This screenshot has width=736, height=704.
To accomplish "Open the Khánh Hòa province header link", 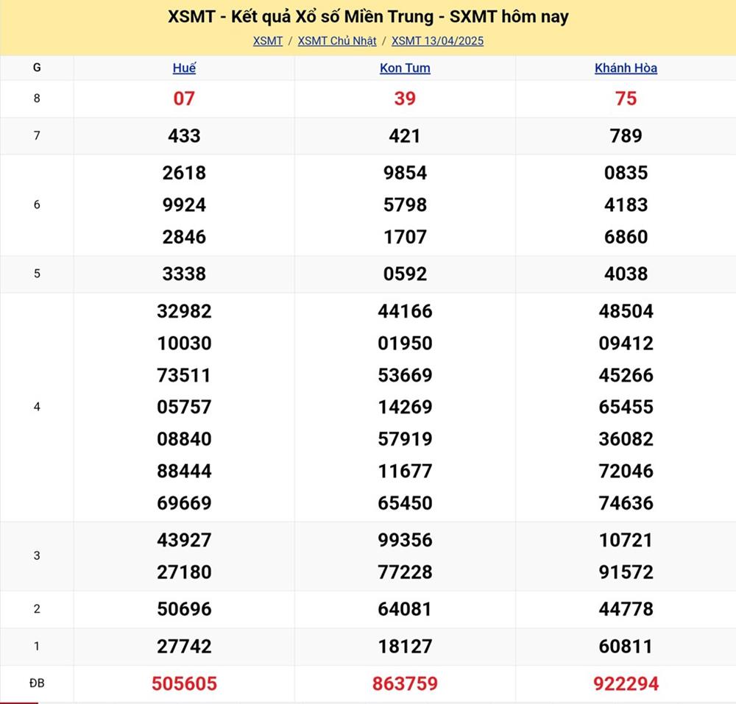I will 626,68.
